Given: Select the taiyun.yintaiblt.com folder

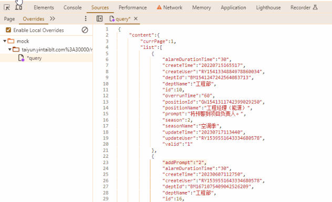Looking at the screenshot, I should 57,49.
